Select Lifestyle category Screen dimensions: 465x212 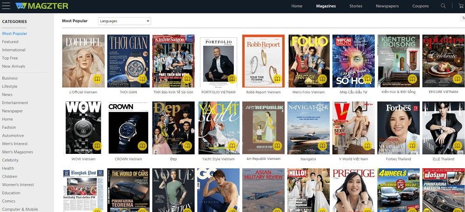[9, 86]
